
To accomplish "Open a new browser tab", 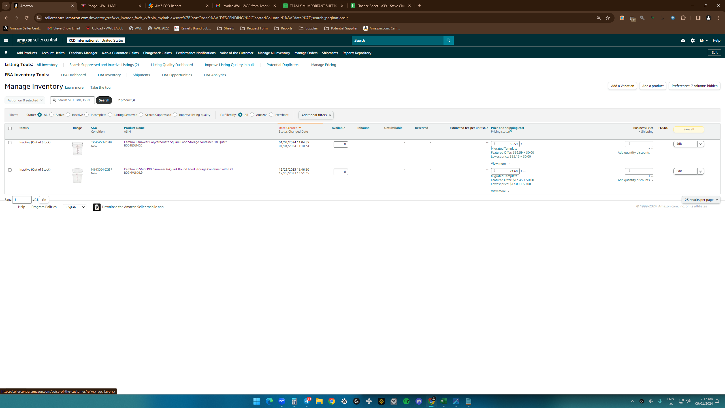I will click(x=420, y=6).
